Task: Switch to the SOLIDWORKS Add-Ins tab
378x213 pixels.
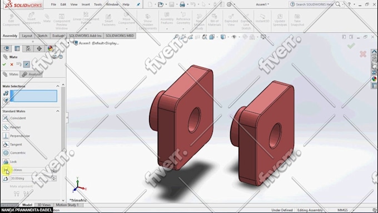Action: pos(85,36)
